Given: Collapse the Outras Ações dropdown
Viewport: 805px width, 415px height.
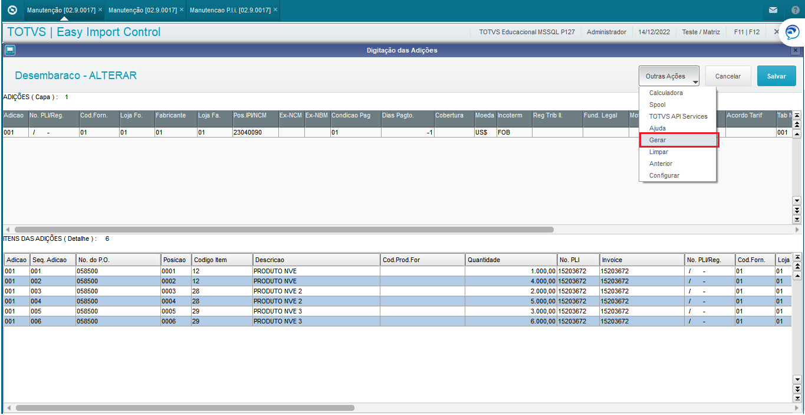Looking at the screenshot, I should click(669, 76).
